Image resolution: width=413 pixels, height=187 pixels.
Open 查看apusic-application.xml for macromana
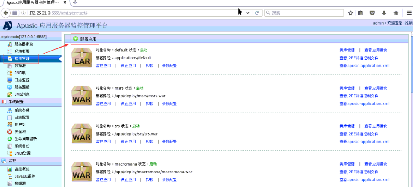[x=364, y=180]
